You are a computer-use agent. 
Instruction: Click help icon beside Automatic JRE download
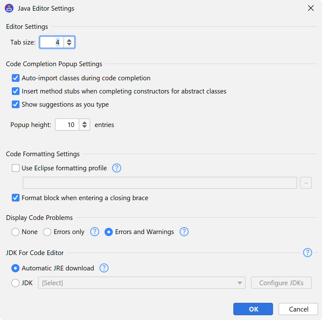pyautogui.click(x=104, y=268)
